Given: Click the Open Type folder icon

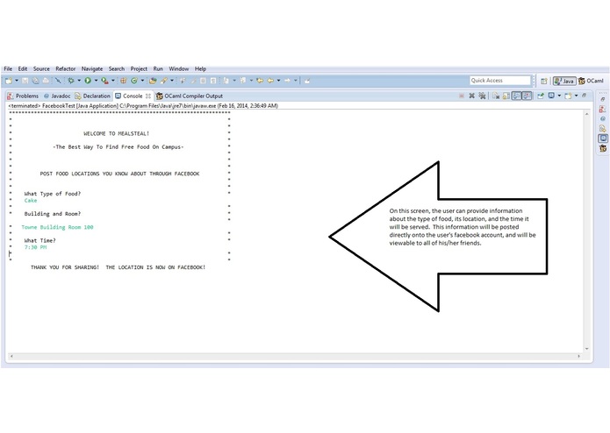Looking at the screenshot, I should 153,81.
